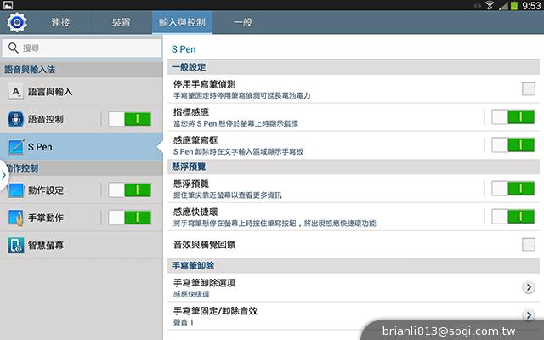Tap the 手掌動作 palm icon

coord(16,218)
